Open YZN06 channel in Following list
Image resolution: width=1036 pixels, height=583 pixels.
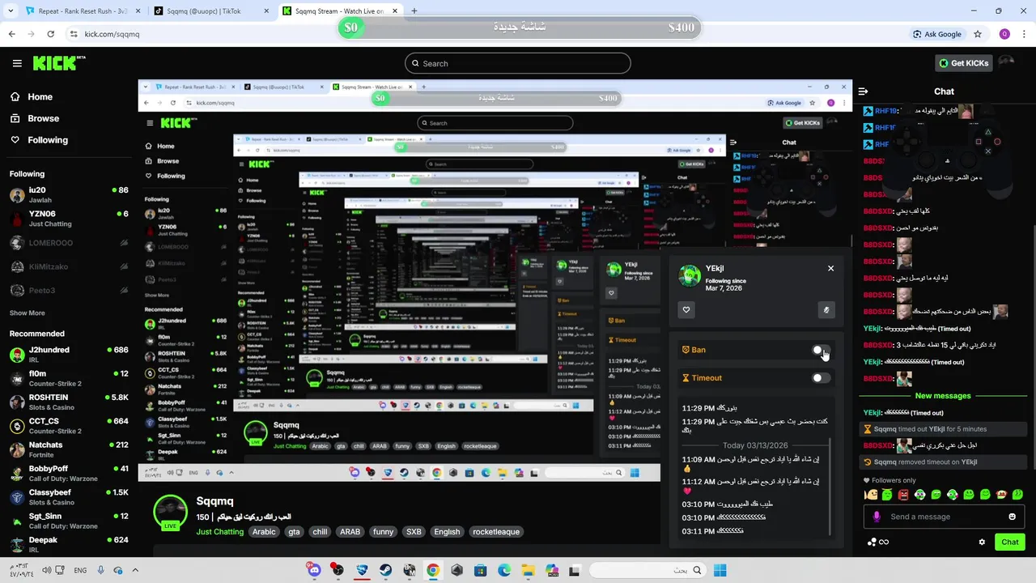(68, 219)
